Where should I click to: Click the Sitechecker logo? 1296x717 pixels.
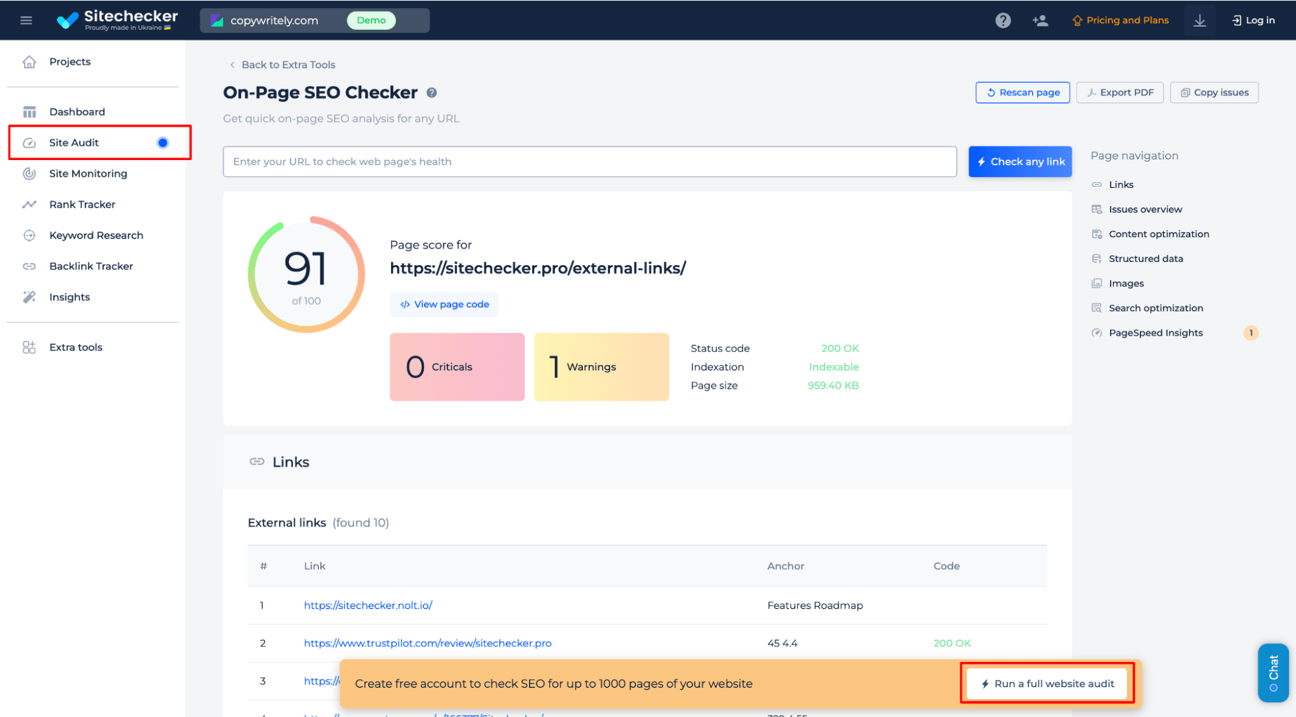(117, 20)
